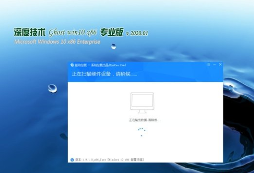Click the round version icon at bottom
The image size is (254, 173).
[x=72, y=160]
